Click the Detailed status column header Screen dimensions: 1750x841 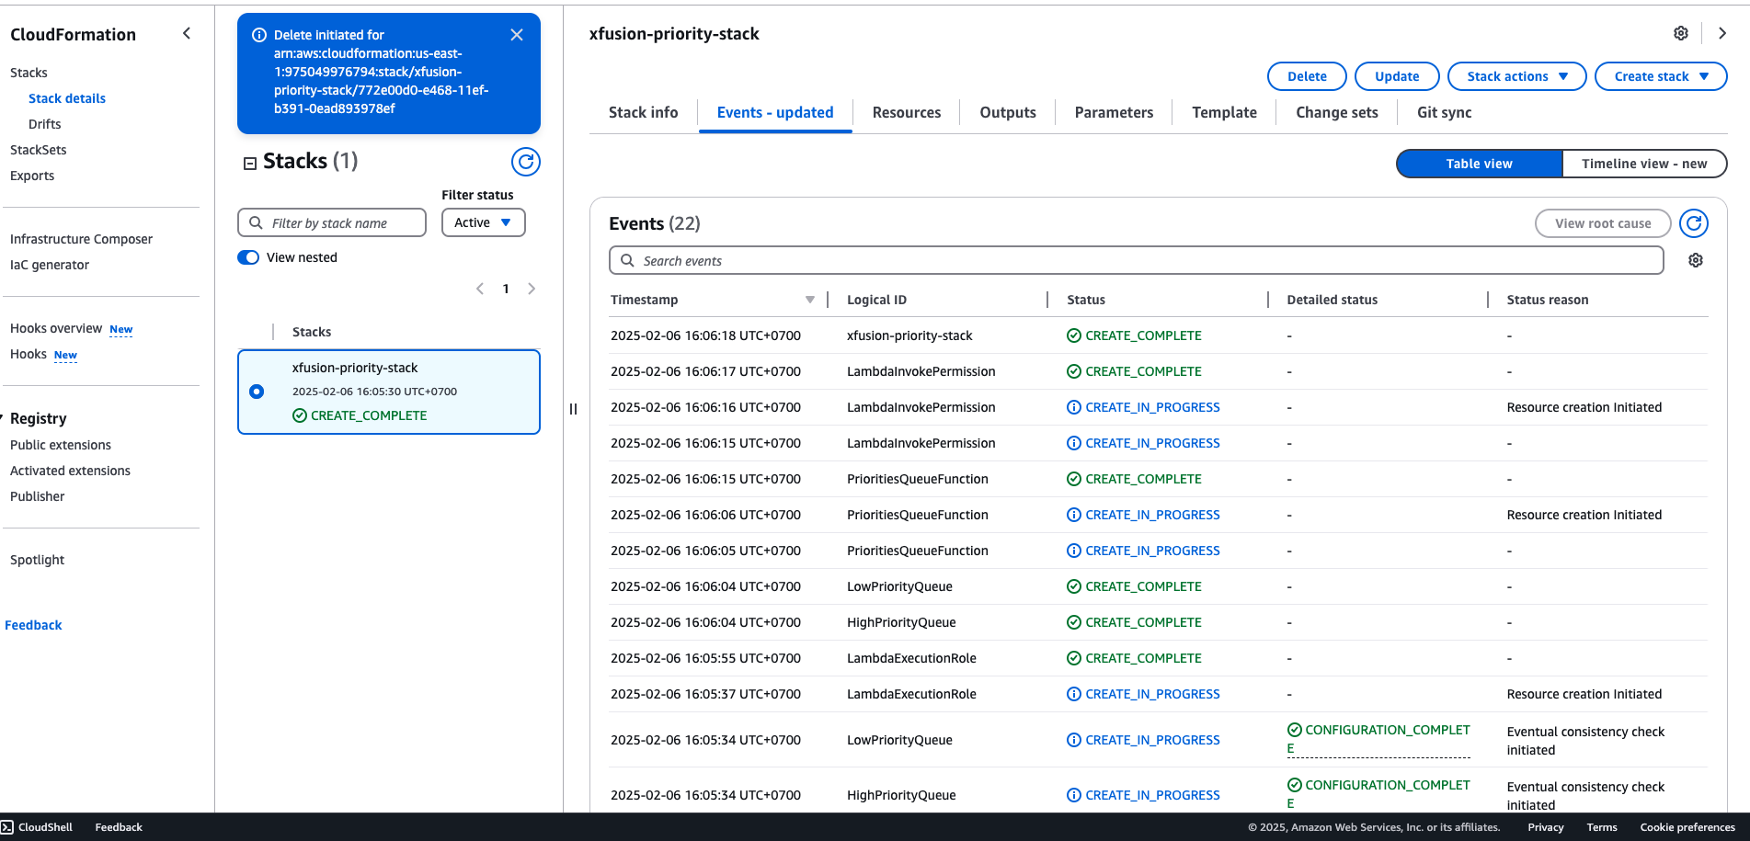click(x=1333, y=300)
